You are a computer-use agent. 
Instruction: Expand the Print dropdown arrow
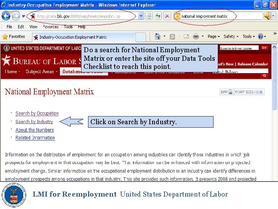coord(203,36)
